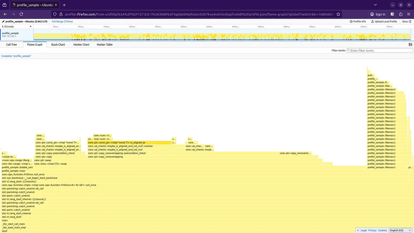
Task: Open the Marker Table tab
Action: pyautogui.click(x=105, y=45)
